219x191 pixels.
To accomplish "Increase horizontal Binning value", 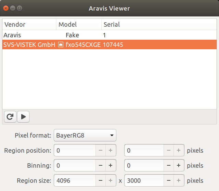I will click(111, 165).
